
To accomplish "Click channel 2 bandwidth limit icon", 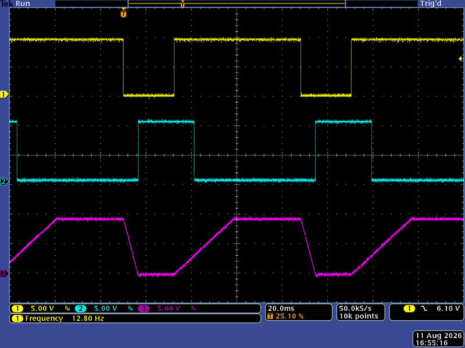I will [130, 309].
